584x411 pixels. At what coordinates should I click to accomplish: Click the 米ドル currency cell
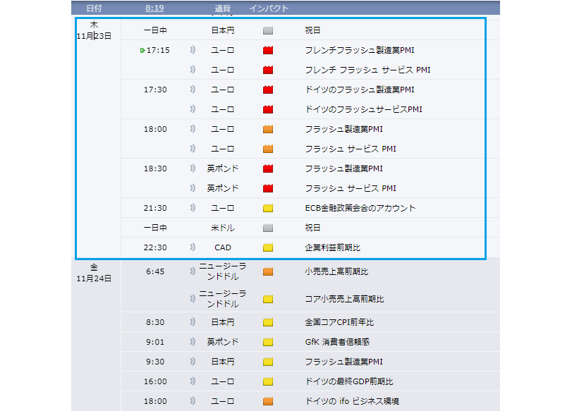tap(223, 228)
